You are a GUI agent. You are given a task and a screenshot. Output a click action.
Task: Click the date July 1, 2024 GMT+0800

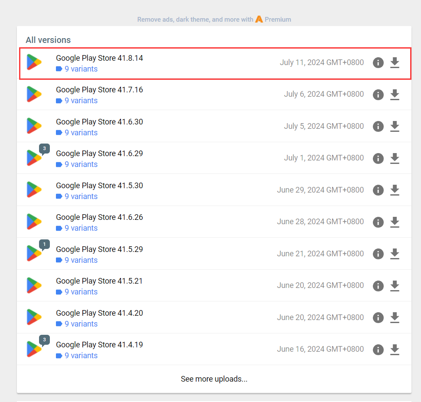point(324,158)
